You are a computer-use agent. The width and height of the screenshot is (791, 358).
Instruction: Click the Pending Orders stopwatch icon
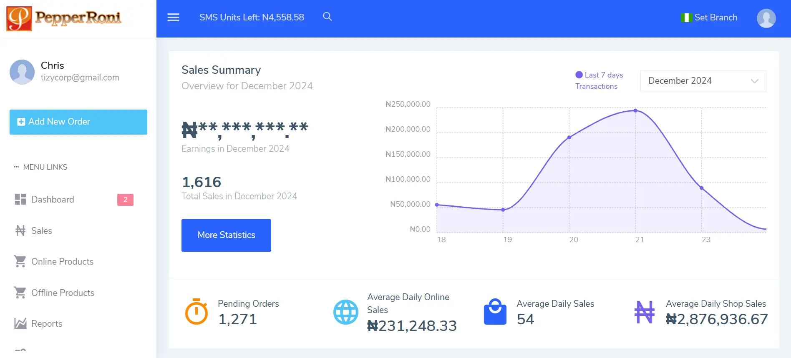point(196,312)
